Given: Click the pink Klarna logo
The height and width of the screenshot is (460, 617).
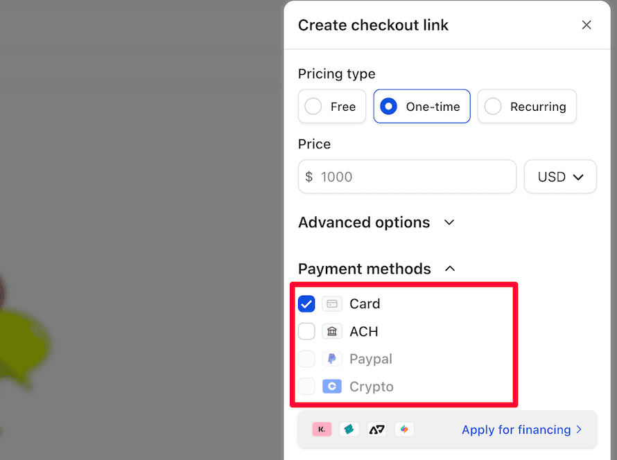Looking at the screenshot, I should [322, 430].
